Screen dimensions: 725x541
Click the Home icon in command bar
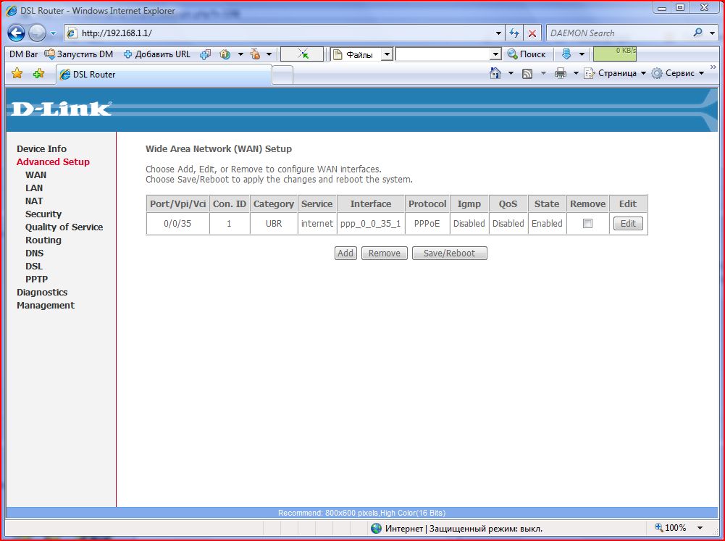click(x=495, y=73)
